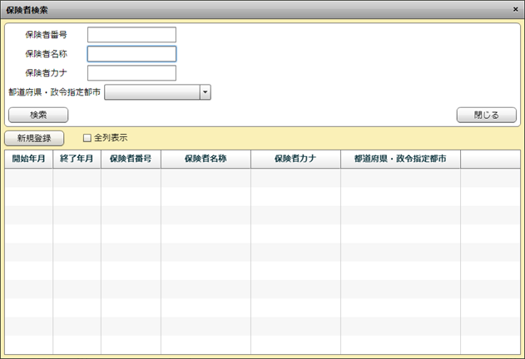
Task: Enable the 全列表示 checkbox
Action: (87, 138)
